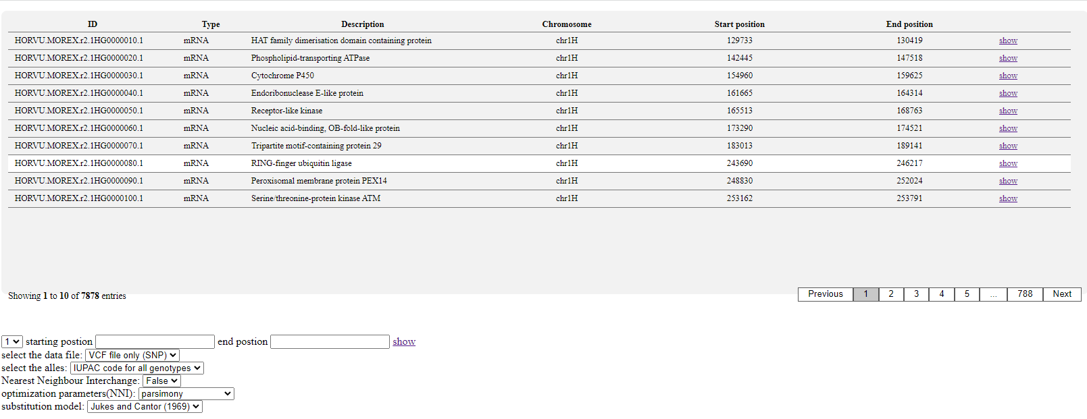
Task: Click show link for Serine/threonine-protein kinase ATM
Action: (x=1008, y=198)
